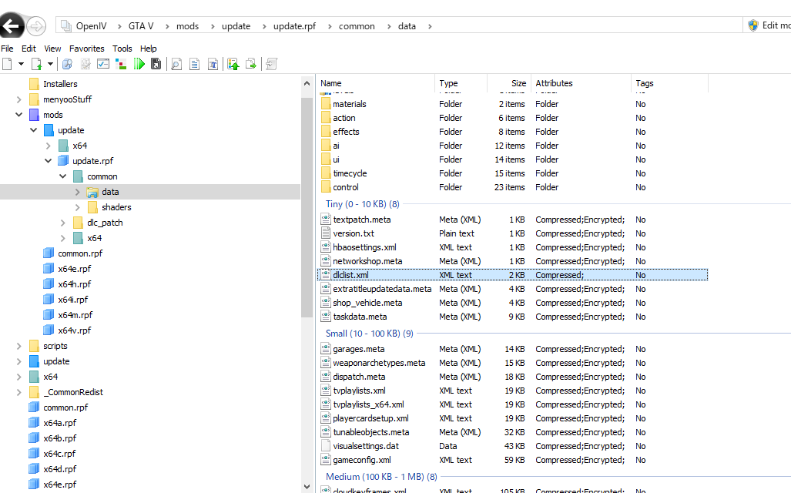Open the dropdown beside the green-arrow page icon
Viewport: 791px width, 493px height.
(x=50, y=64)
